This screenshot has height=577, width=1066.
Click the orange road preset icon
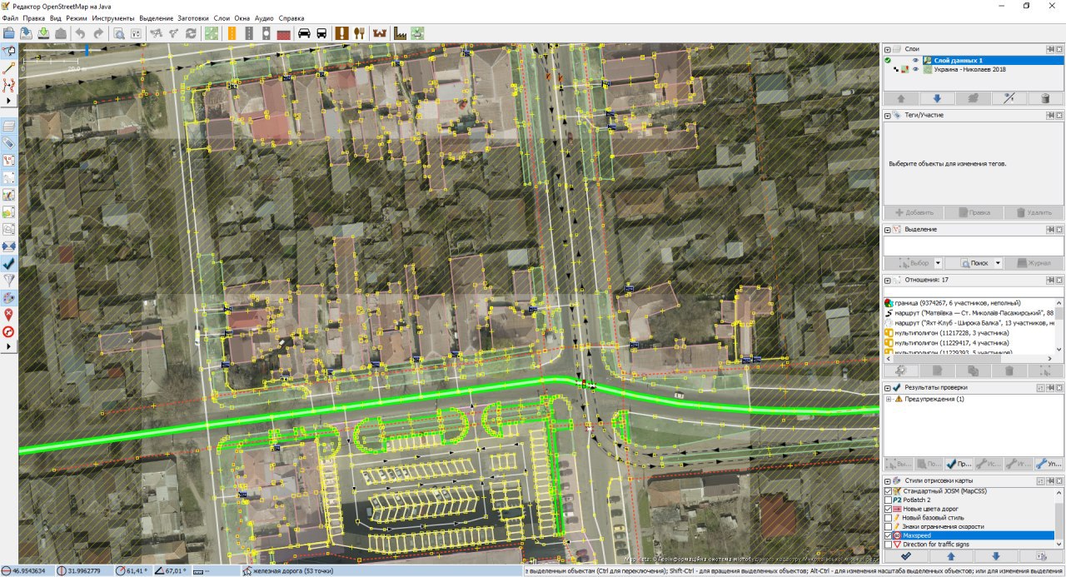(230, 33)
